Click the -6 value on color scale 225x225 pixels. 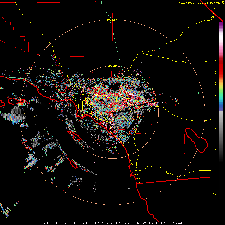[x=215, y=172]
